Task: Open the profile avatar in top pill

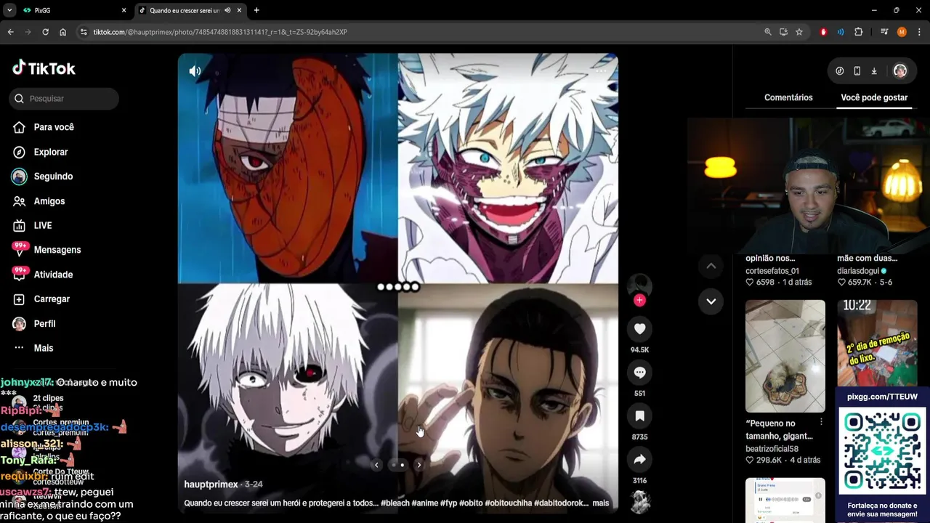Action: click(900, 70)
